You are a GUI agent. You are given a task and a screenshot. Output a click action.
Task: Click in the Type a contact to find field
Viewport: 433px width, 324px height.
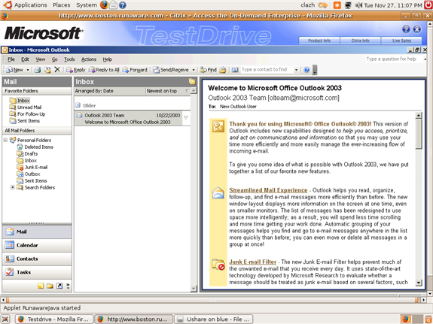tap(267, 70)
